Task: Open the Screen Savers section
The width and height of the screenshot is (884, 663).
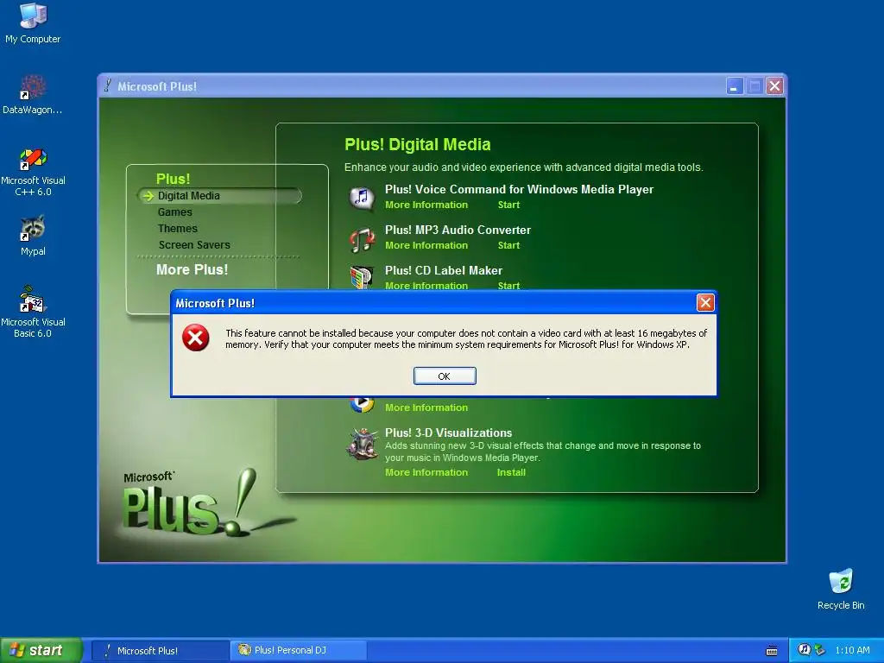Action: coord(194,244)
